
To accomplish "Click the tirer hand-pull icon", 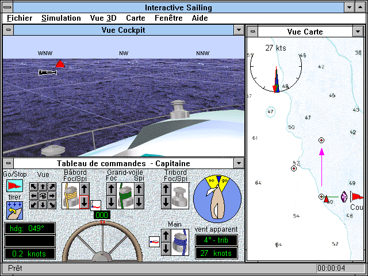I will point(14,210).
